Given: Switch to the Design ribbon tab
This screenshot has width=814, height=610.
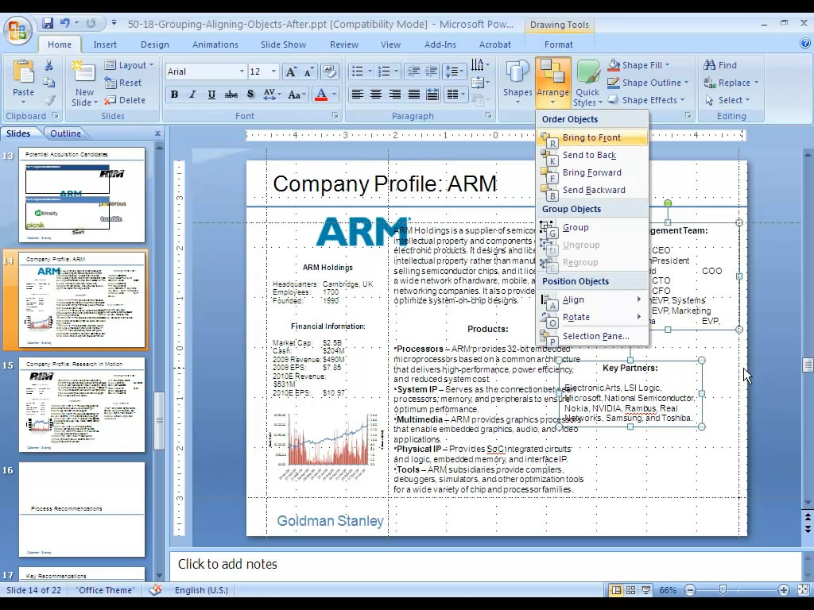Looking at the screenshot, I should point(155,44).
